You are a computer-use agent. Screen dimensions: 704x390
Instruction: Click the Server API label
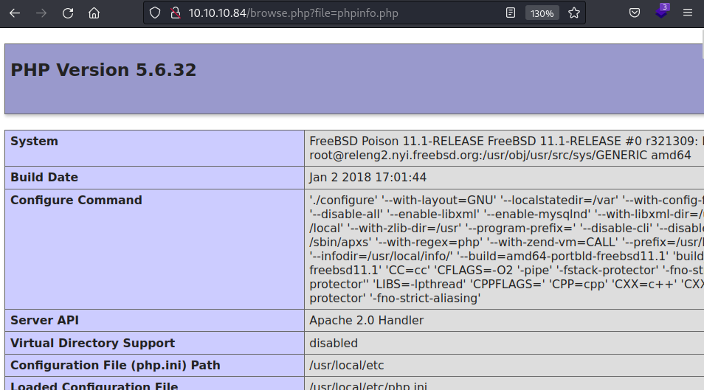click(44, 321)
